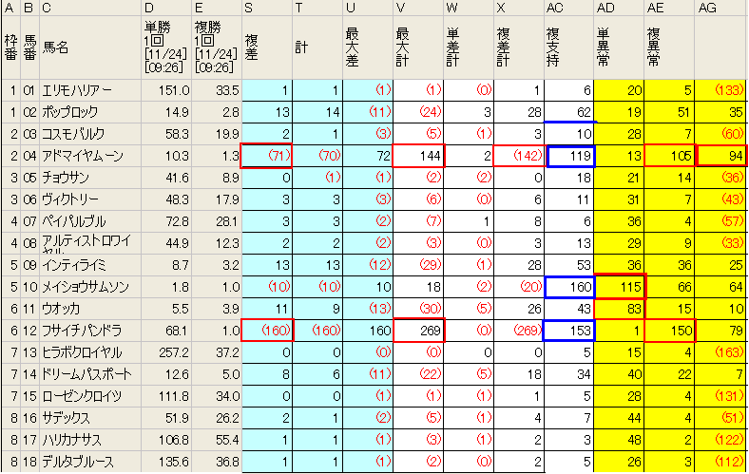Click the red-boxed 115 cell
Screen dimensions: 749x474
pos(620,287)
